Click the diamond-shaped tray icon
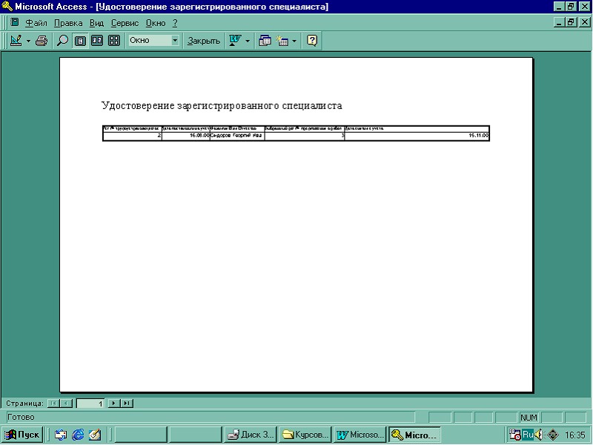The image size is (593, 445). coord(553,435)
